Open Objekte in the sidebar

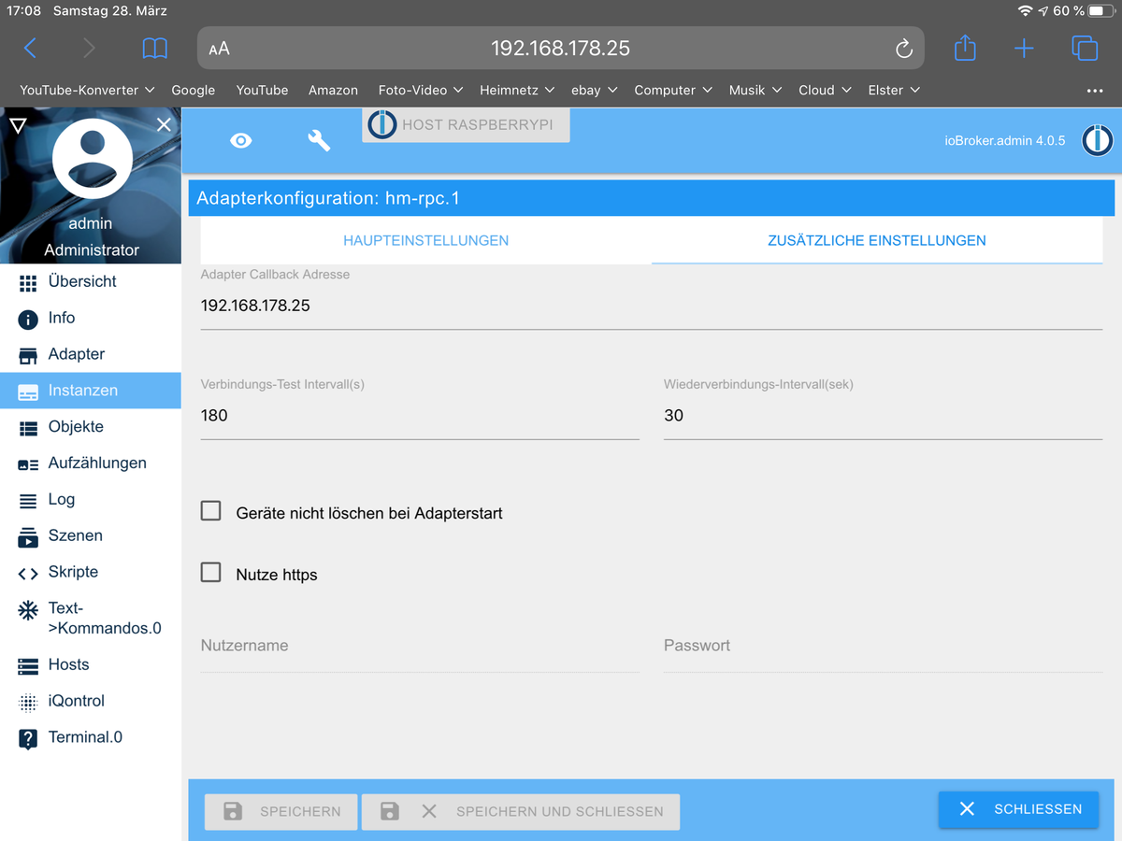90,427
